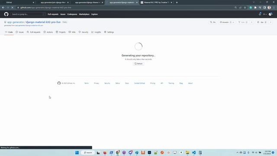Star the repository

point(262,22)
